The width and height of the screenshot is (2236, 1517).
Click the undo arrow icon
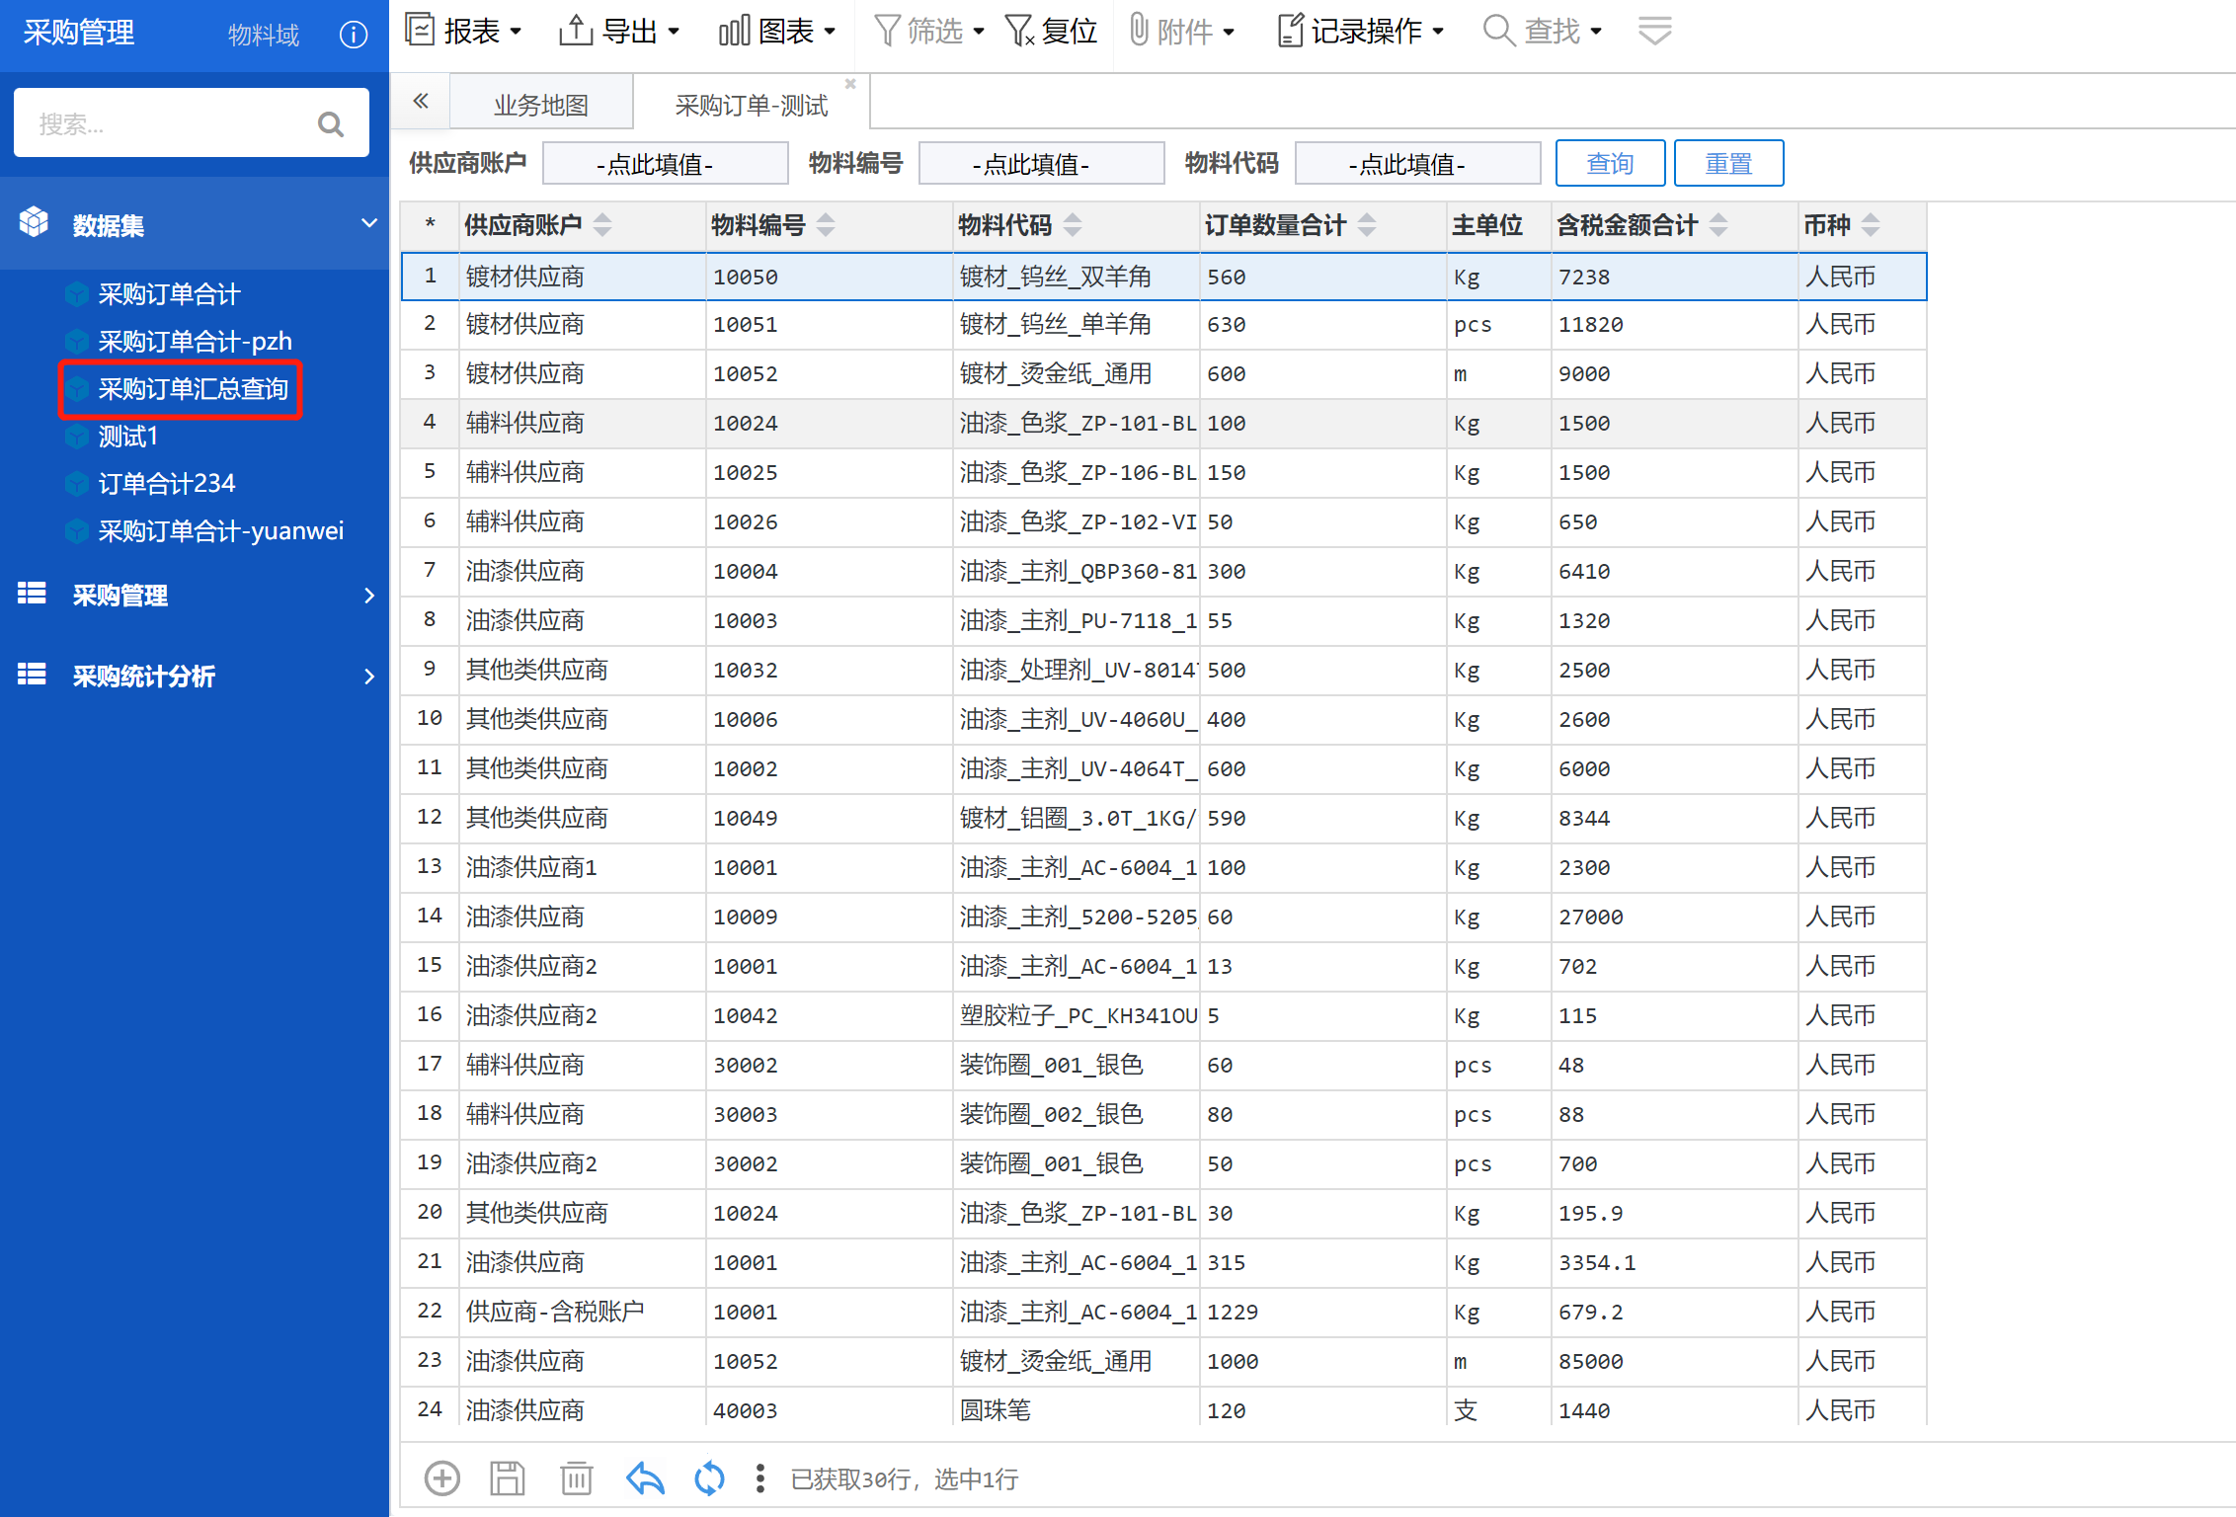coord(645,1478)
